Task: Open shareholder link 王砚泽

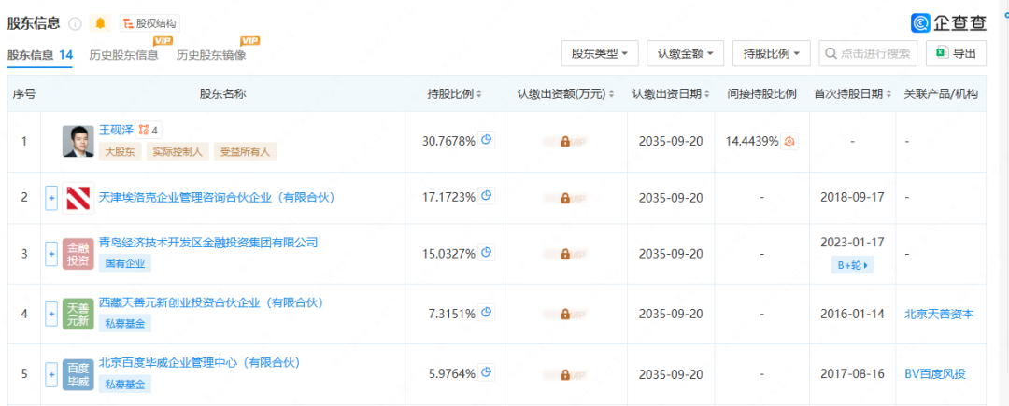Action: tap(116, 130)
